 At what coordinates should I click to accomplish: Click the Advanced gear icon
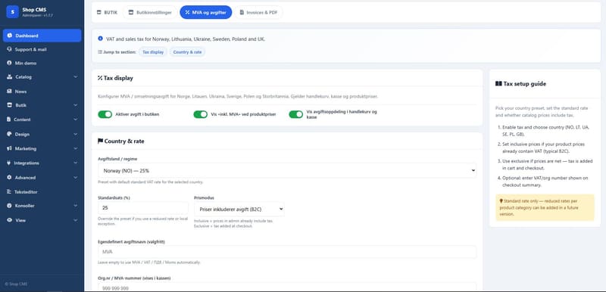(x=10, y=178)
